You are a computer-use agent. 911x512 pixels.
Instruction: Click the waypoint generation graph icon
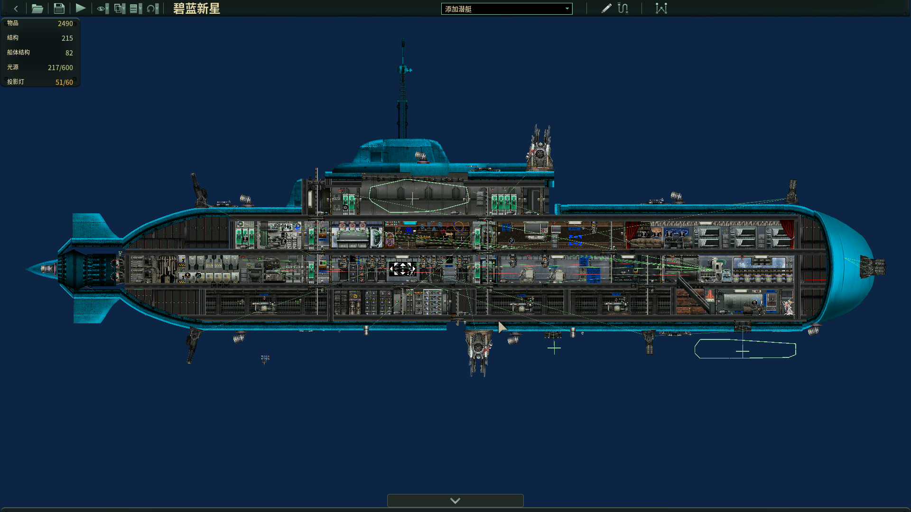pos(661,9)
